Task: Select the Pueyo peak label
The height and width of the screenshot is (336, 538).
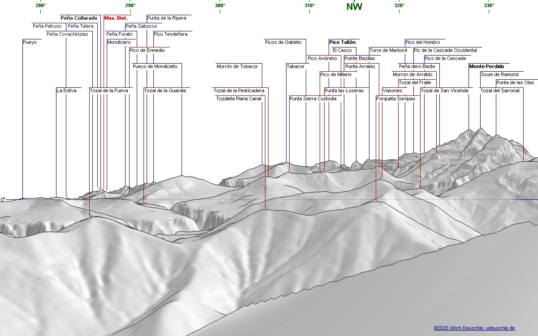Action: tap(30, 43)
